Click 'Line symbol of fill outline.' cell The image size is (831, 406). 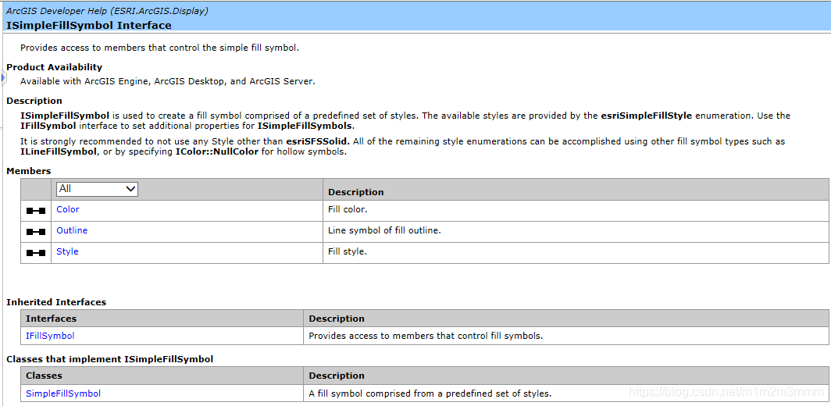pos(576,231)
